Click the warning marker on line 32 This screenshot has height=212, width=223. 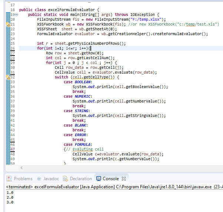[8, 77]
